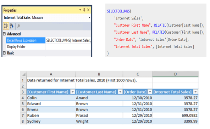Open the Property Pages wrench icon

click(x=19, y=26)
